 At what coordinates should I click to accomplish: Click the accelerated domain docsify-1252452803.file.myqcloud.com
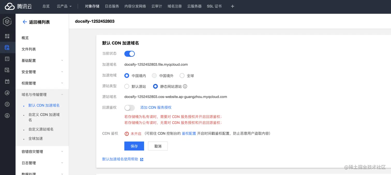[156, 65]
